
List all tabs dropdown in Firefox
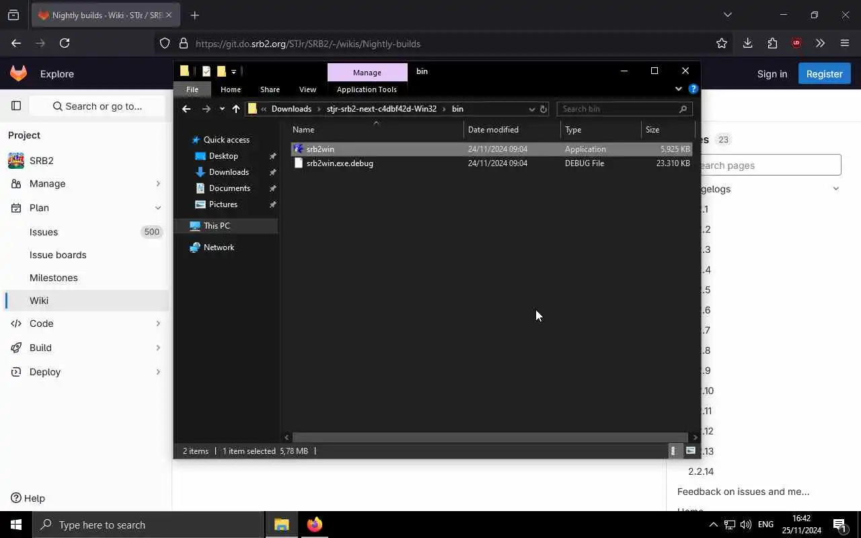pyautogui.click(x=727, y=15)
